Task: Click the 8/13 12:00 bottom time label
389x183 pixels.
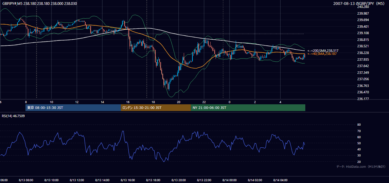Action: pyautogui.click(x=77, y=180)
